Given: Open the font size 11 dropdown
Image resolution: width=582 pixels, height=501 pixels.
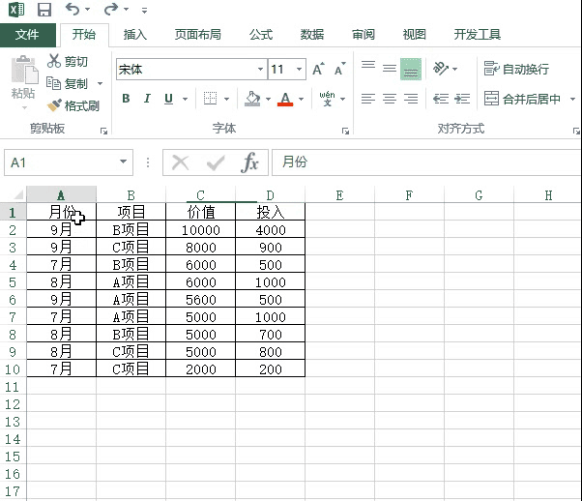Looking at the screenshot, I should coord(299,69).
